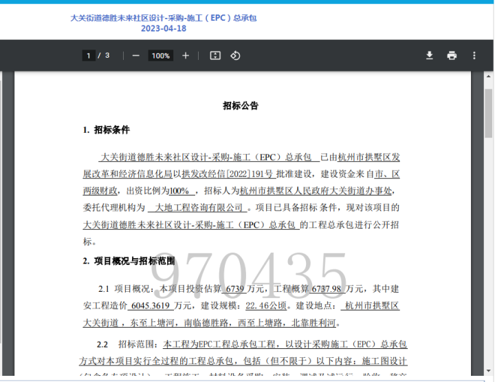Click the total page count 3
The image size is (495, 382).
pyautogui.click(x=107, y=56)
